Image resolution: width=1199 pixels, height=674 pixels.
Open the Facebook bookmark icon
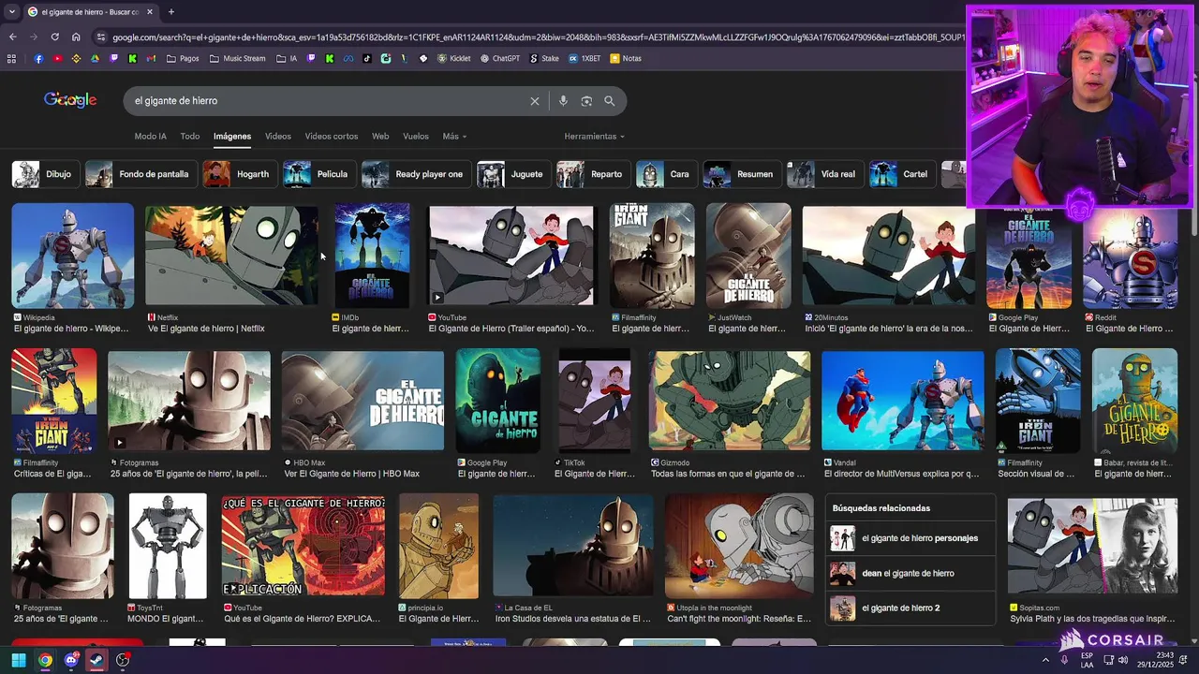(38, 58)
